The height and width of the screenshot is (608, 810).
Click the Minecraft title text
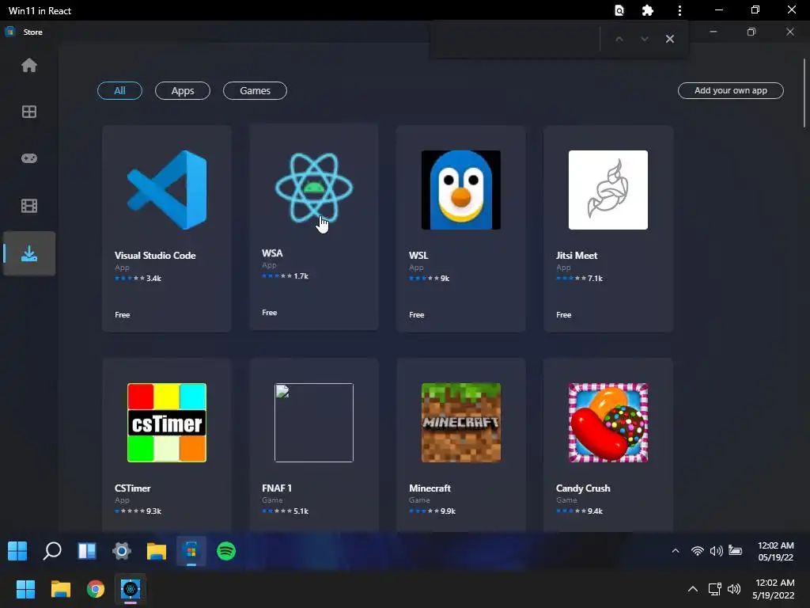coord(430,488)
